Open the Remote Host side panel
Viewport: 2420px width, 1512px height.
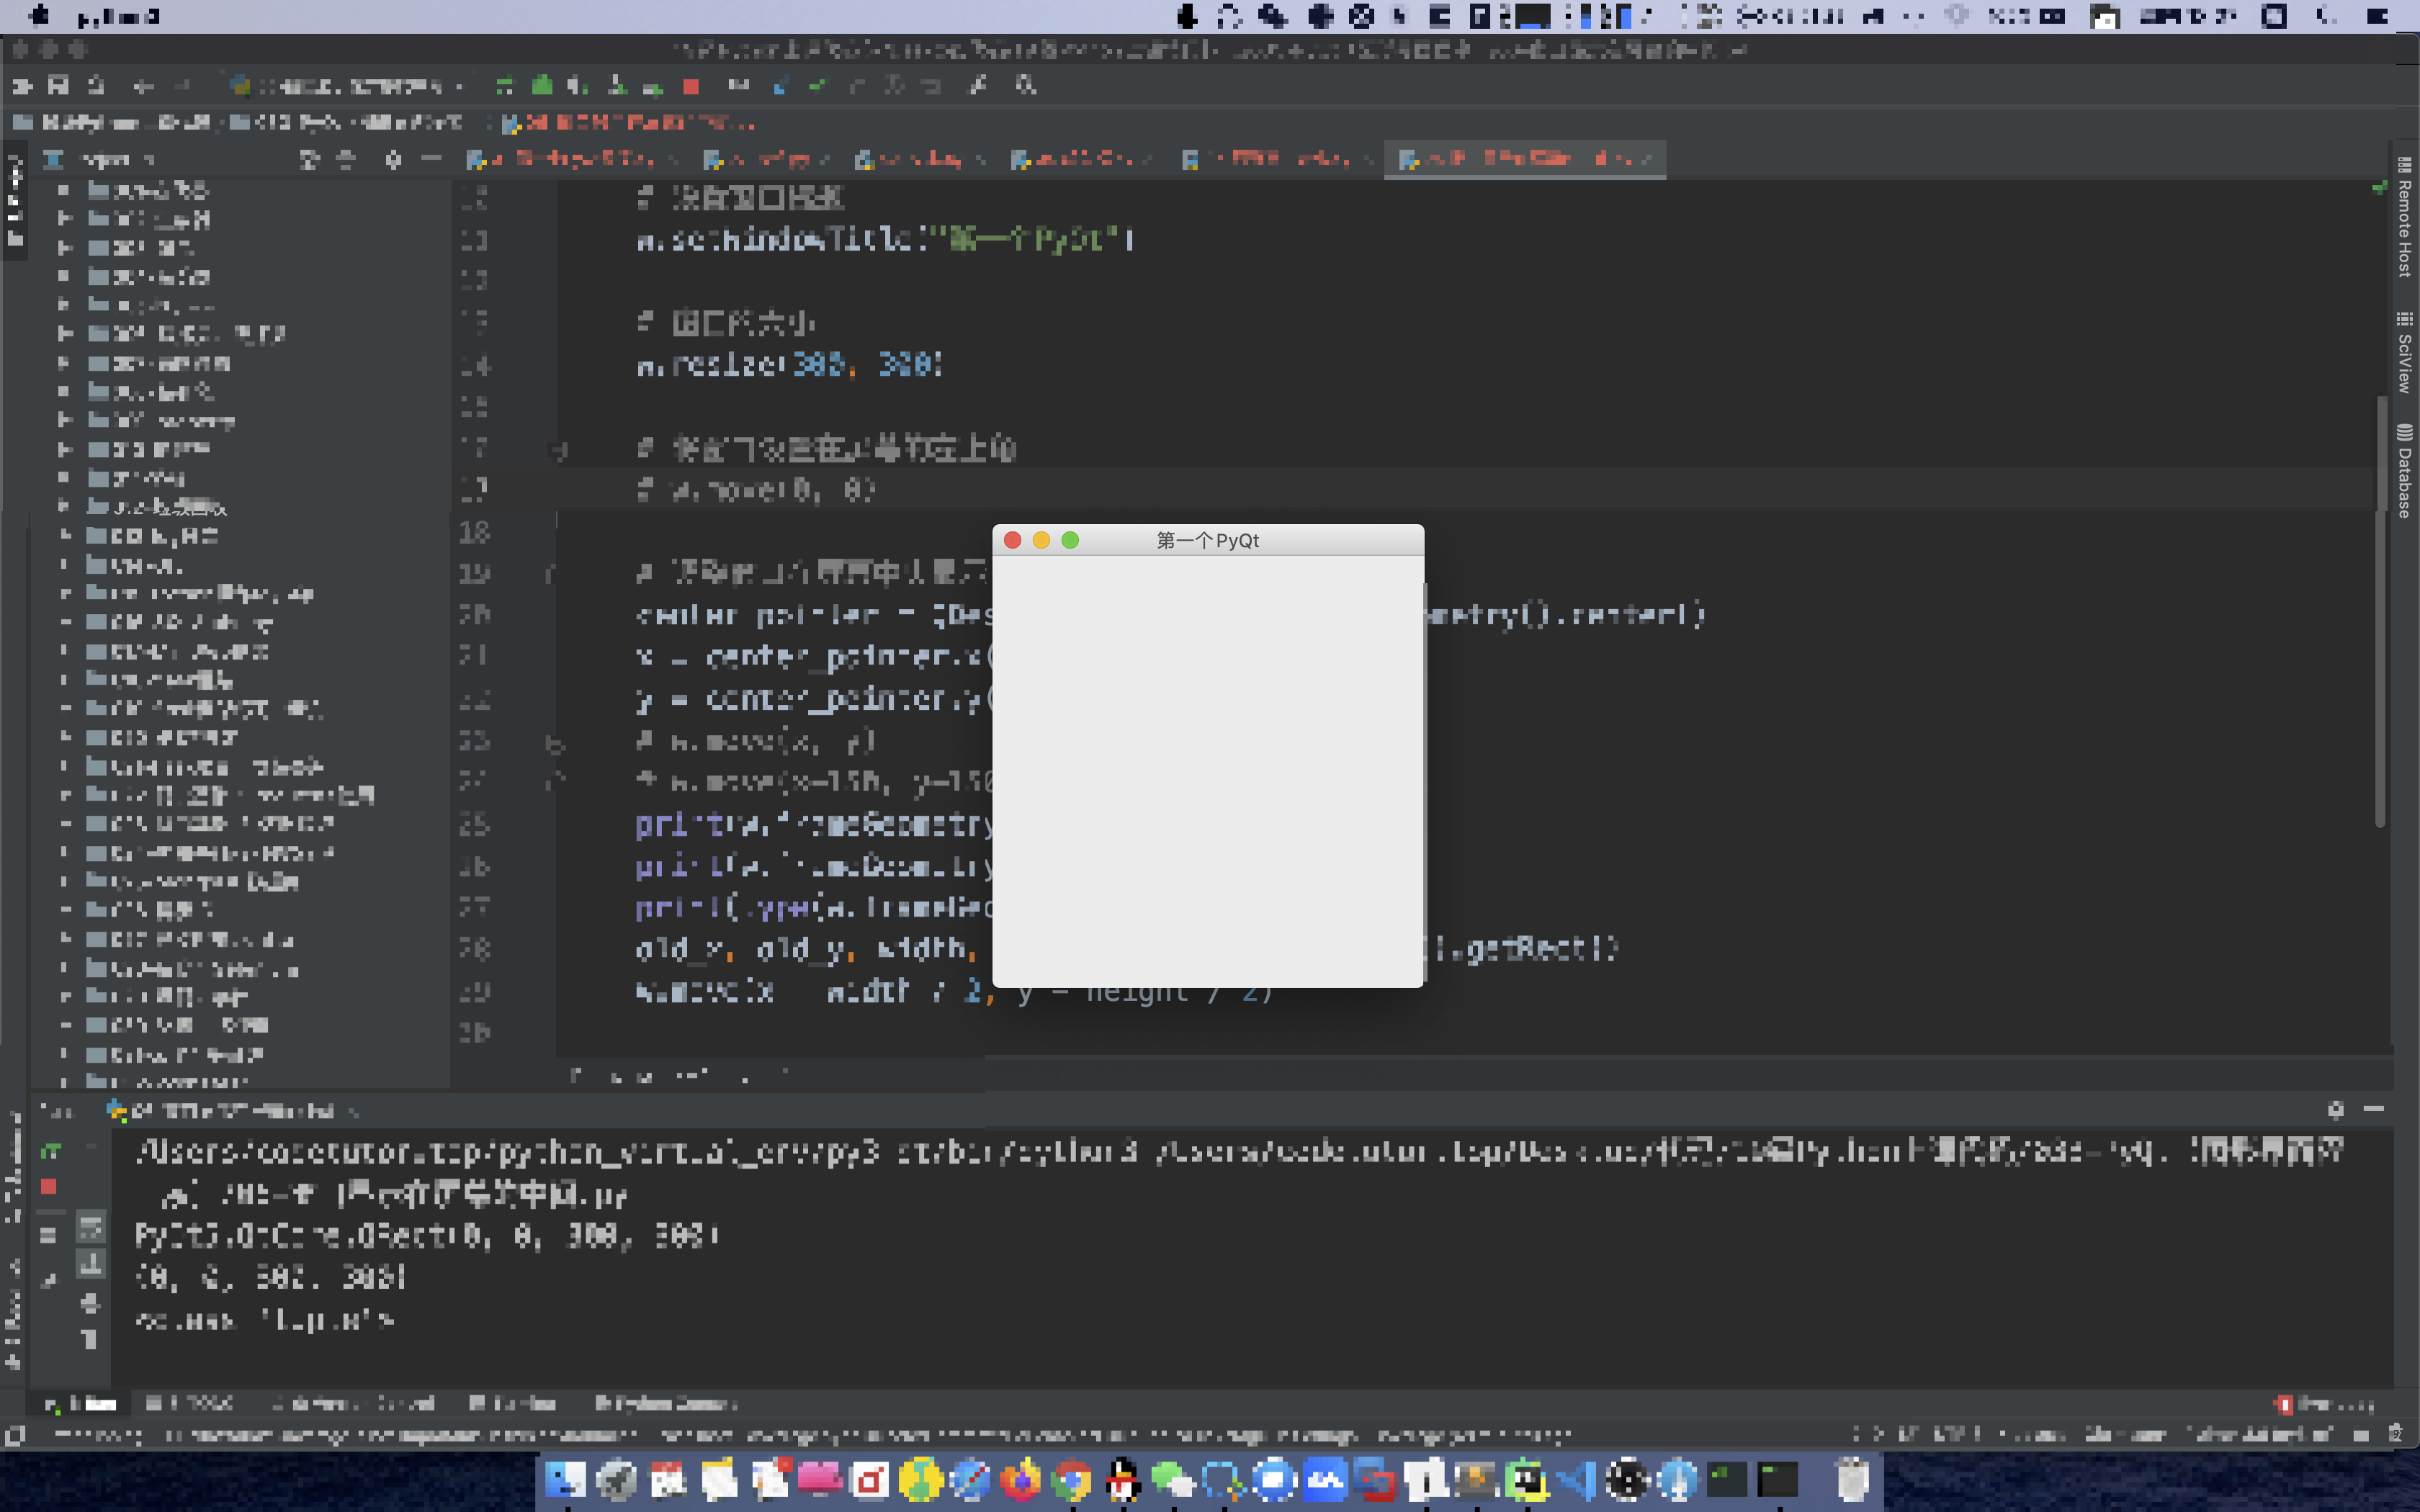[x=2404, y=217]
